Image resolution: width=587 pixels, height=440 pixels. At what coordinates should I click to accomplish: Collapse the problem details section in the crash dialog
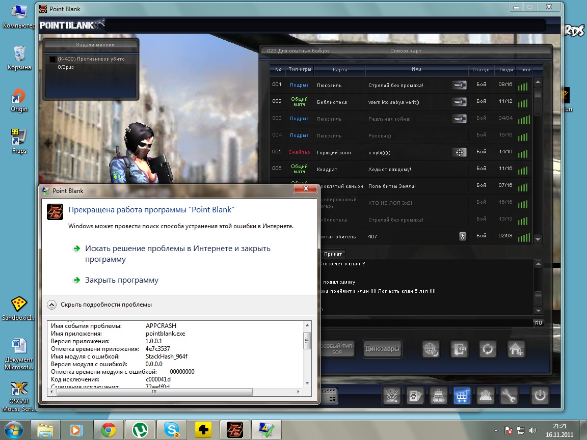point(52,305)
